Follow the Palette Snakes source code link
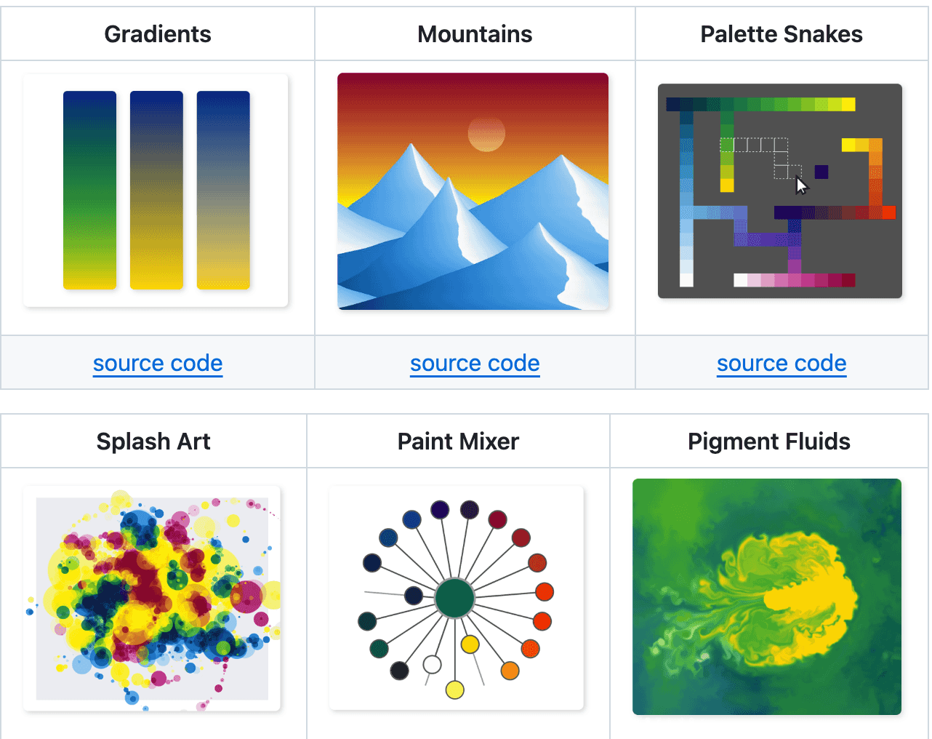The image size is (932, 739). (782, 363)
